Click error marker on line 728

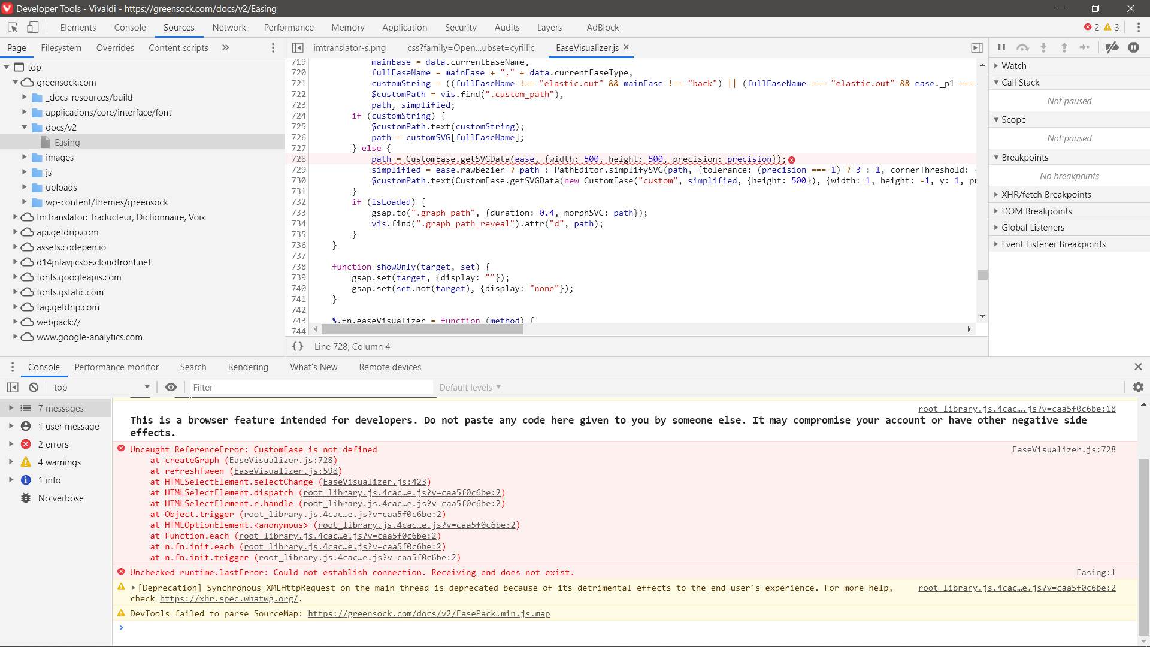[792, 160]
